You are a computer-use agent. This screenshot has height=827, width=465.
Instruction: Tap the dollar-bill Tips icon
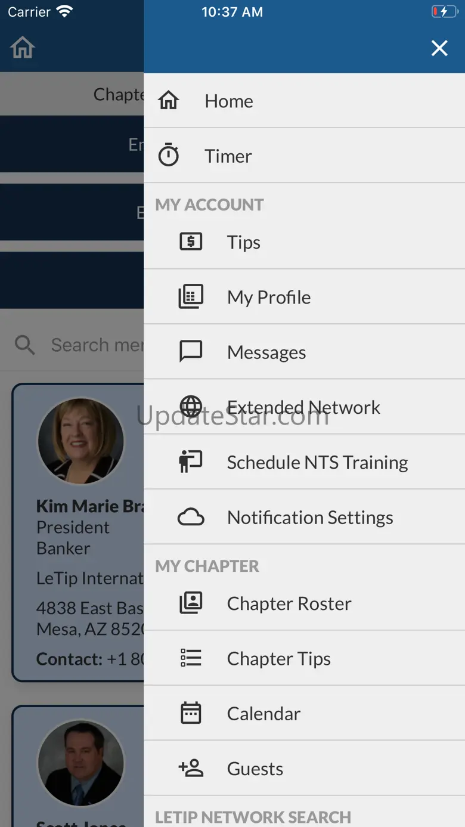click(191, 242)
